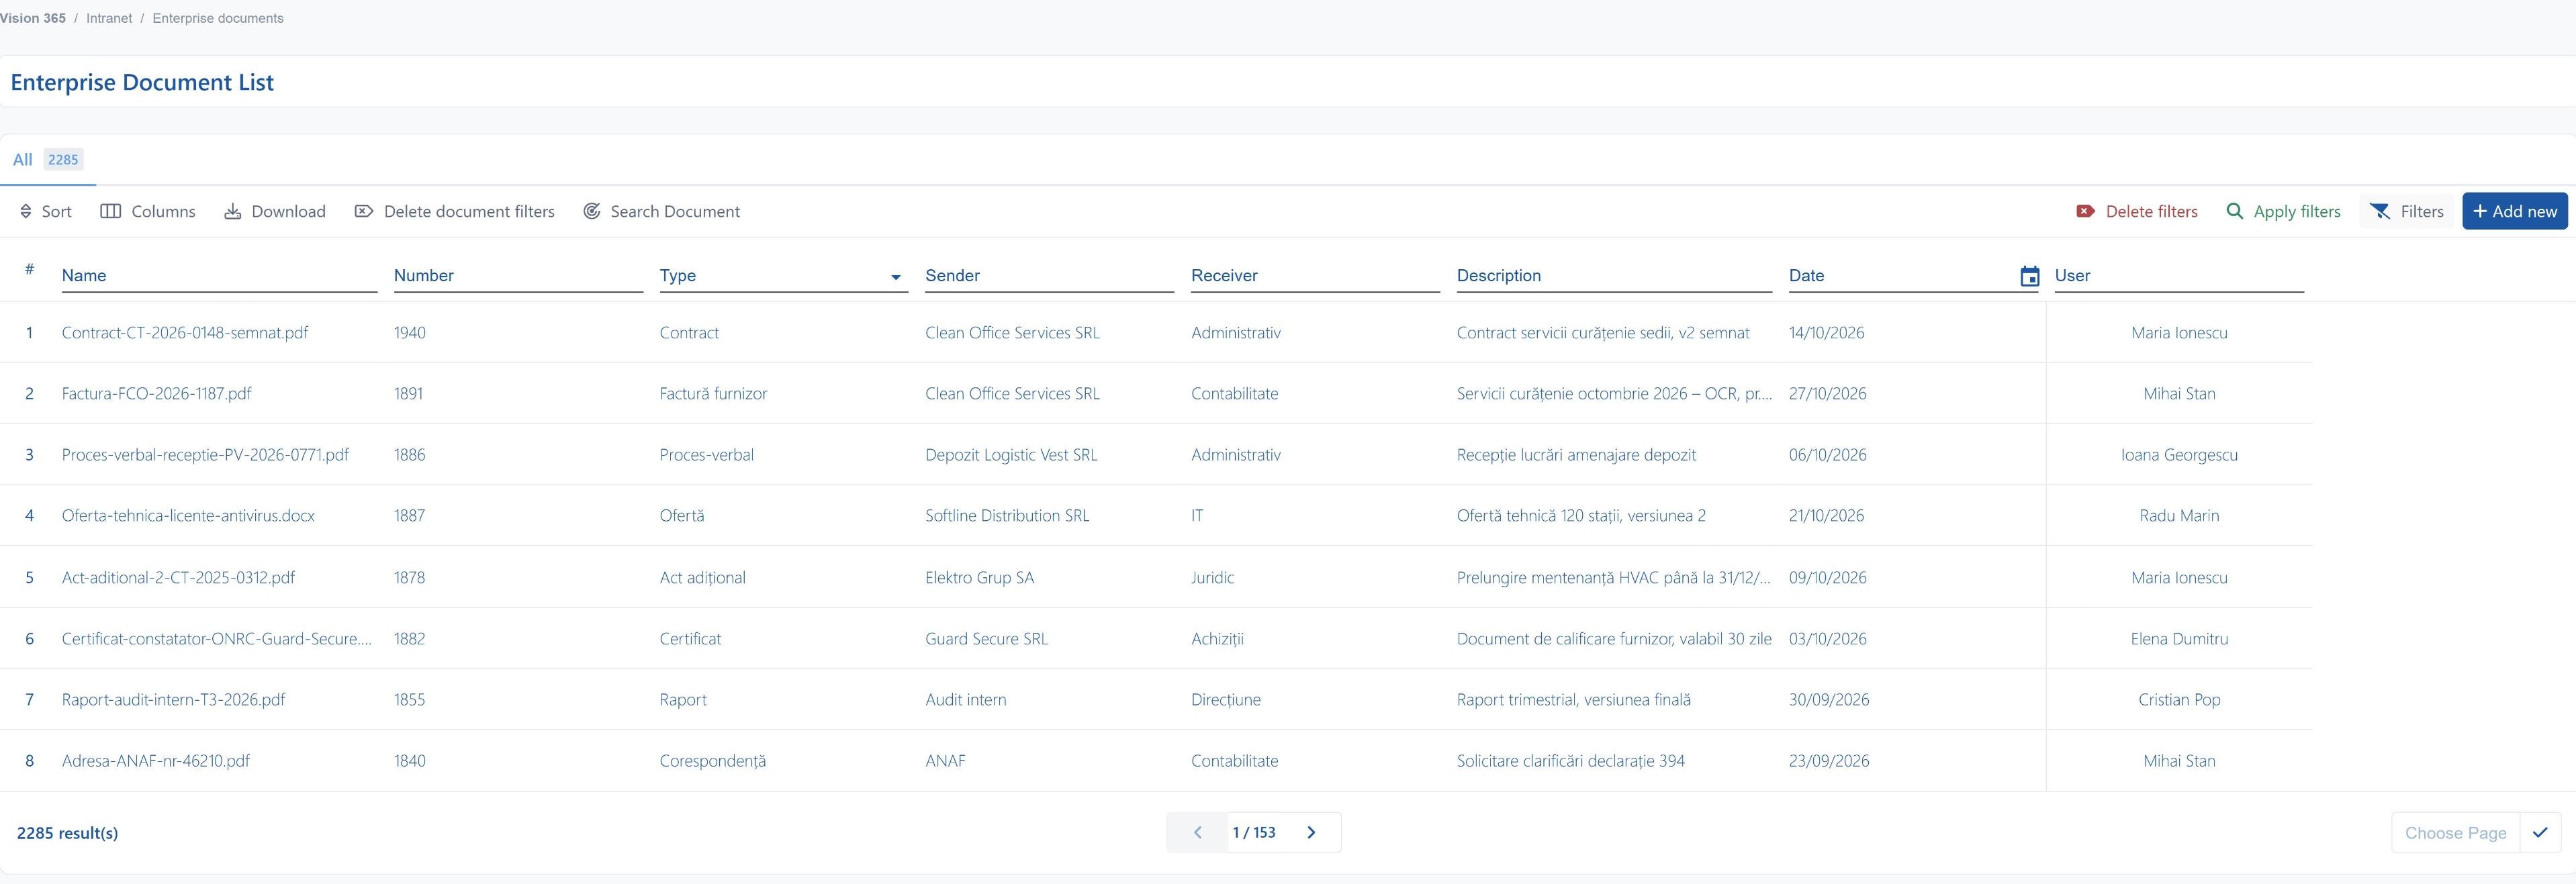
Task: Toggle the Filters panel button
Action: (x=2407, y=211)
